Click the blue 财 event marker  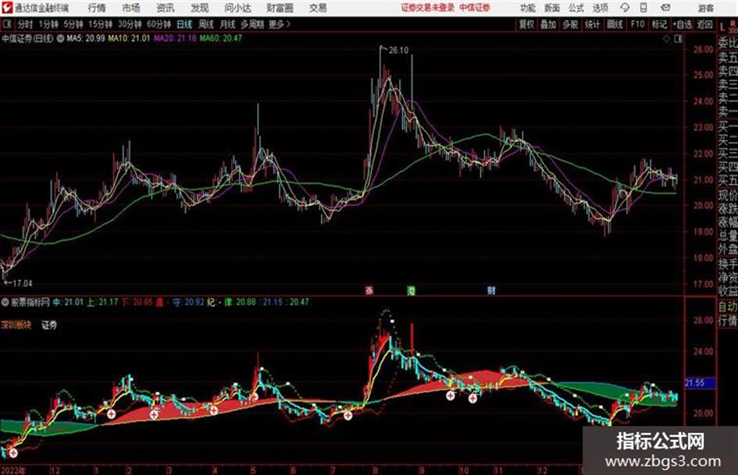coord(491,291)
